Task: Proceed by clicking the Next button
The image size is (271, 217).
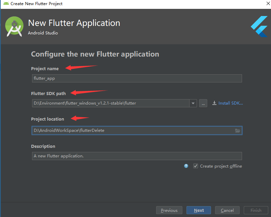Action: (x=199, y=210)
